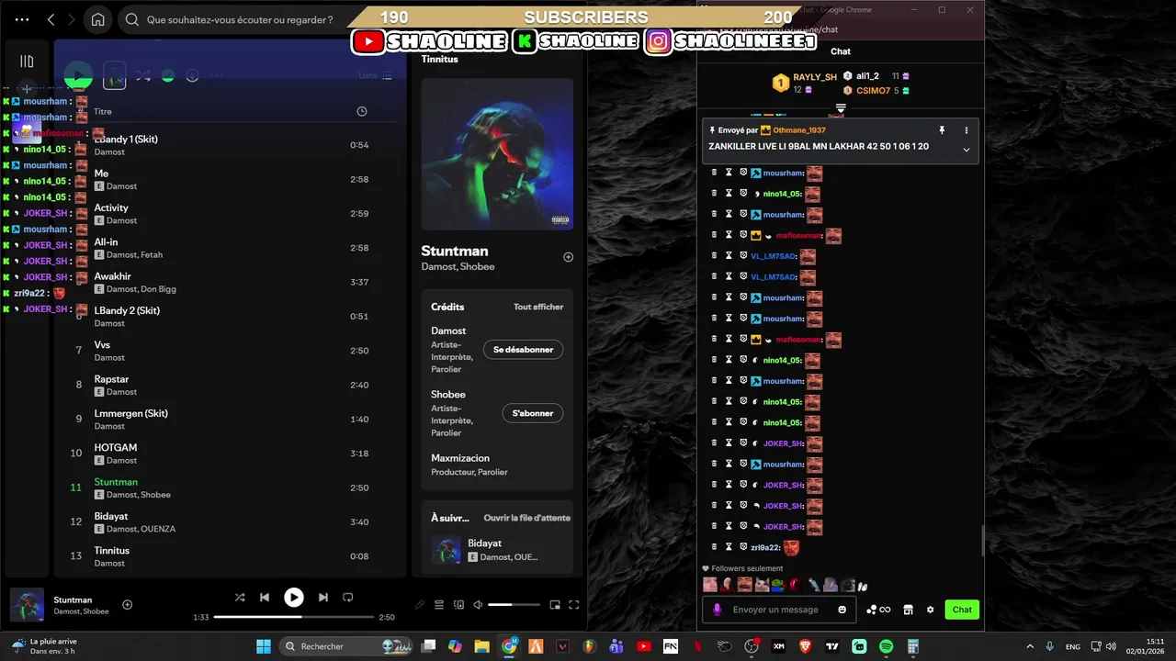Viewport: 1176px width, 661px height.
Task: Open Spotify from the taskbar
Action: click(x=886, y=646)
